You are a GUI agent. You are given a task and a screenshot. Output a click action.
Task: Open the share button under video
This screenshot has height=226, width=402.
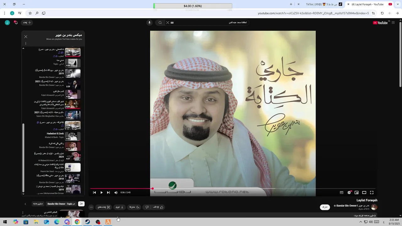click(x=134, y=207)
